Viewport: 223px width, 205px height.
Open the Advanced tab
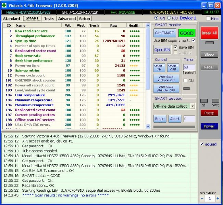pyautogui.click(x=67, y=18)
